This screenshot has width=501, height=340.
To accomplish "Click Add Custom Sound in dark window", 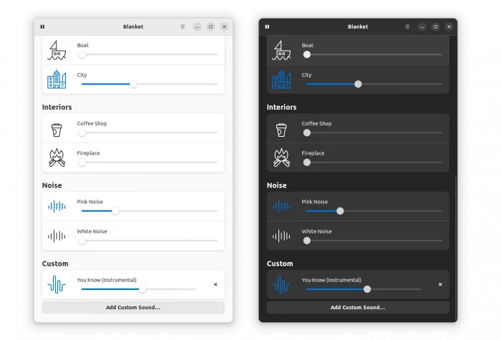I will click(358, 307).
